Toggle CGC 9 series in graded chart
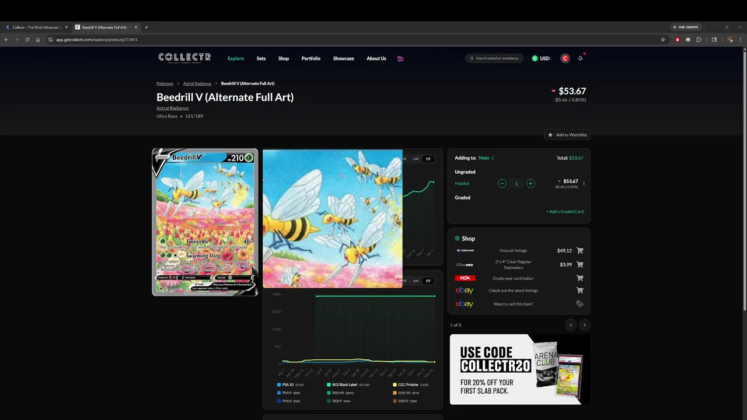 (405, 401)
